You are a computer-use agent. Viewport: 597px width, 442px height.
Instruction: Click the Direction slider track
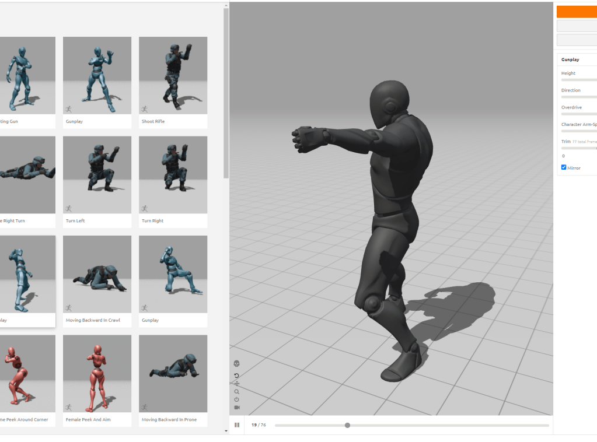[x=578, y=97]
